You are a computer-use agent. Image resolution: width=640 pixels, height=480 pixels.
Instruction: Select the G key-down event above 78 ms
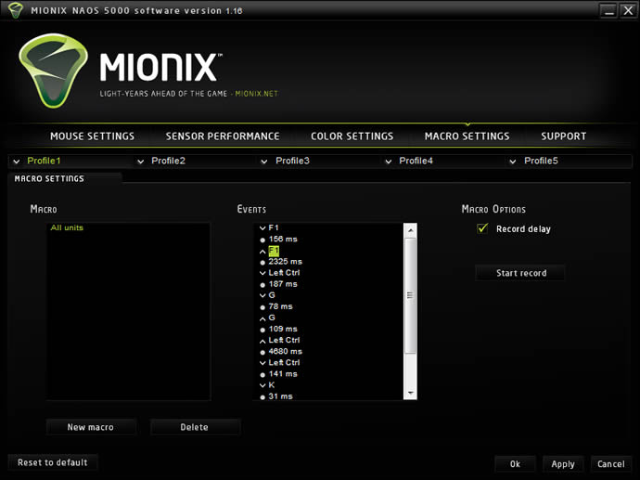click(x=272, y=295)
